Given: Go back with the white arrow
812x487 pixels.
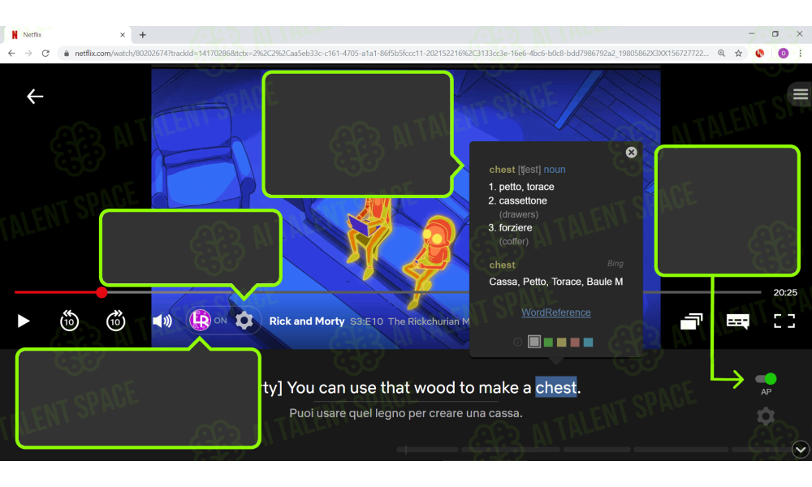Looking at the screenshot, I should pyautogui.click(x=35, y=97).
